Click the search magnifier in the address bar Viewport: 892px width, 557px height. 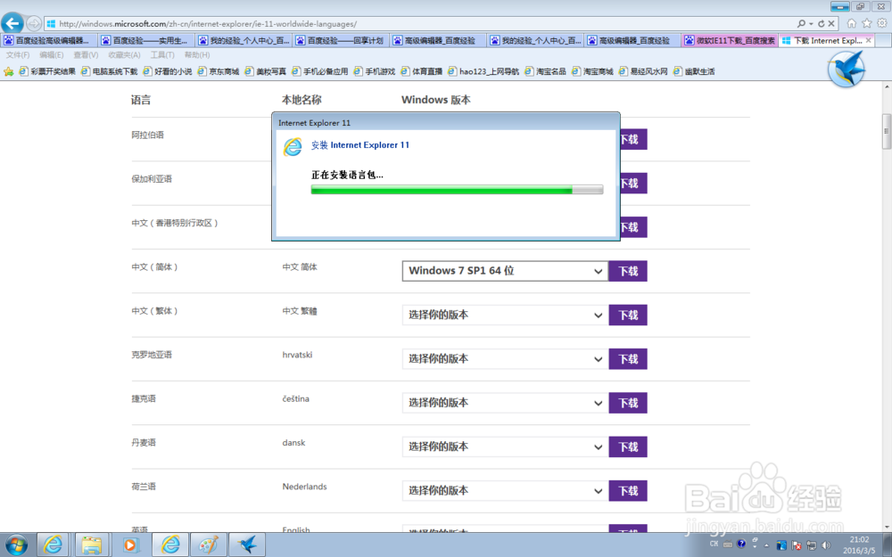pos(801,24)
